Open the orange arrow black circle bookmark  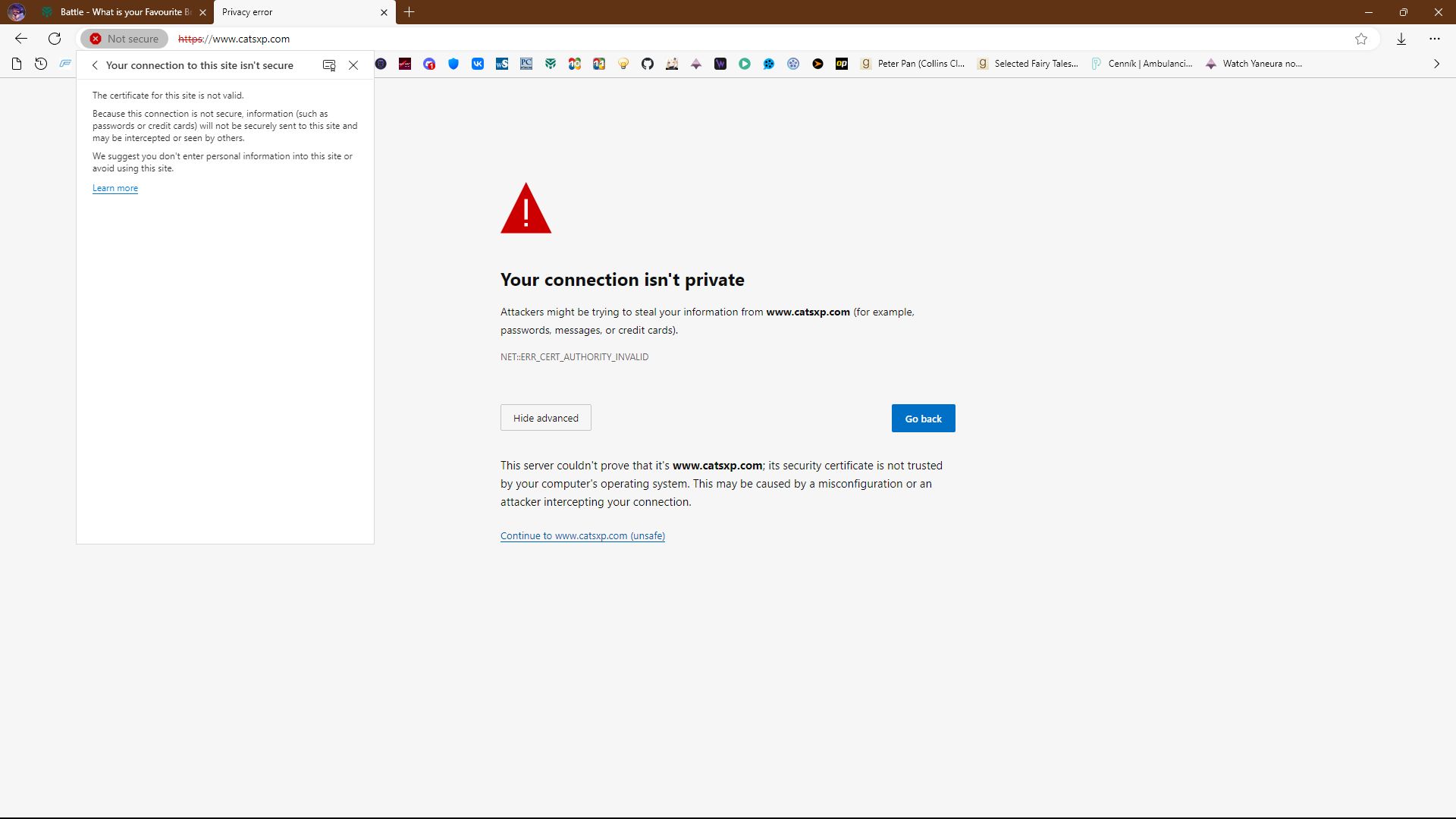click(817, 64)
